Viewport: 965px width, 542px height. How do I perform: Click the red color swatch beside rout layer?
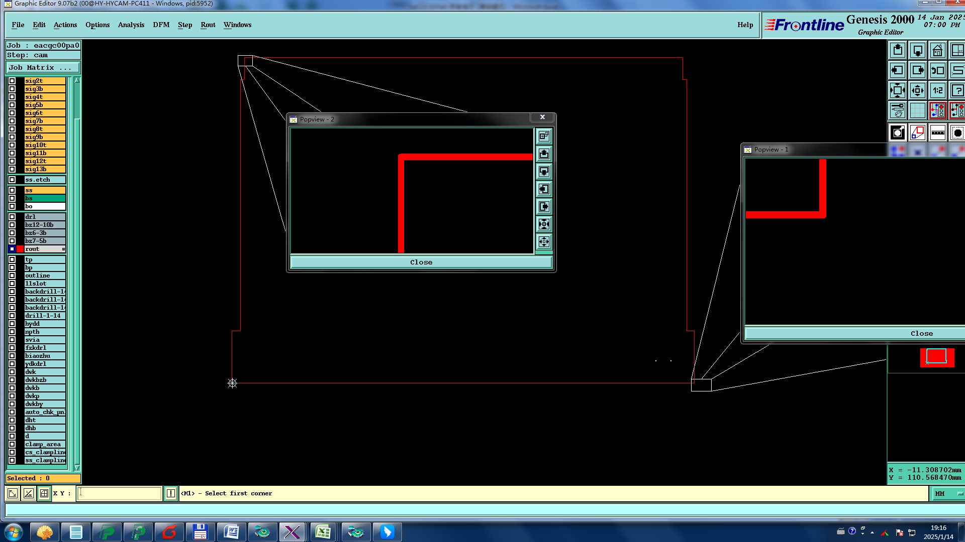point(20,249)
